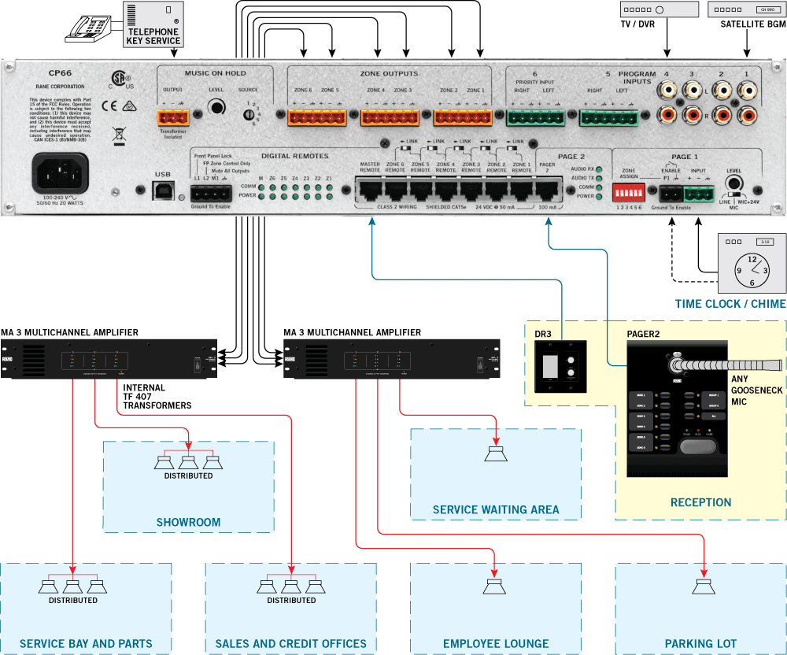Click the "INTERNAL TF 407 TRANSFORMERS" text
Viewport: 787px width, 655px height.
tap(157, 397)
